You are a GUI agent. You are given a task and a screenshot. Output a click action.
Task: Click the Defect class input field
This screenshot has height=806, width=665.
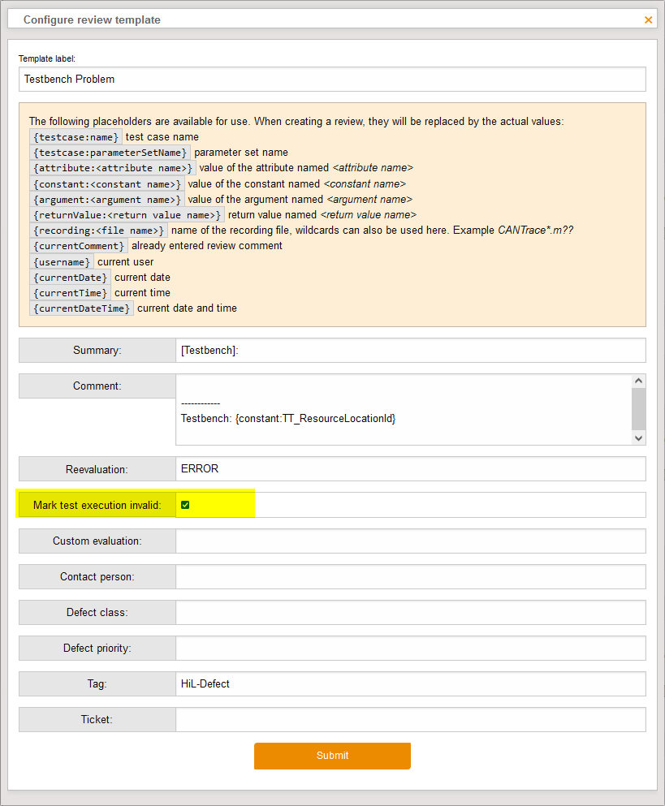[410, 612]
